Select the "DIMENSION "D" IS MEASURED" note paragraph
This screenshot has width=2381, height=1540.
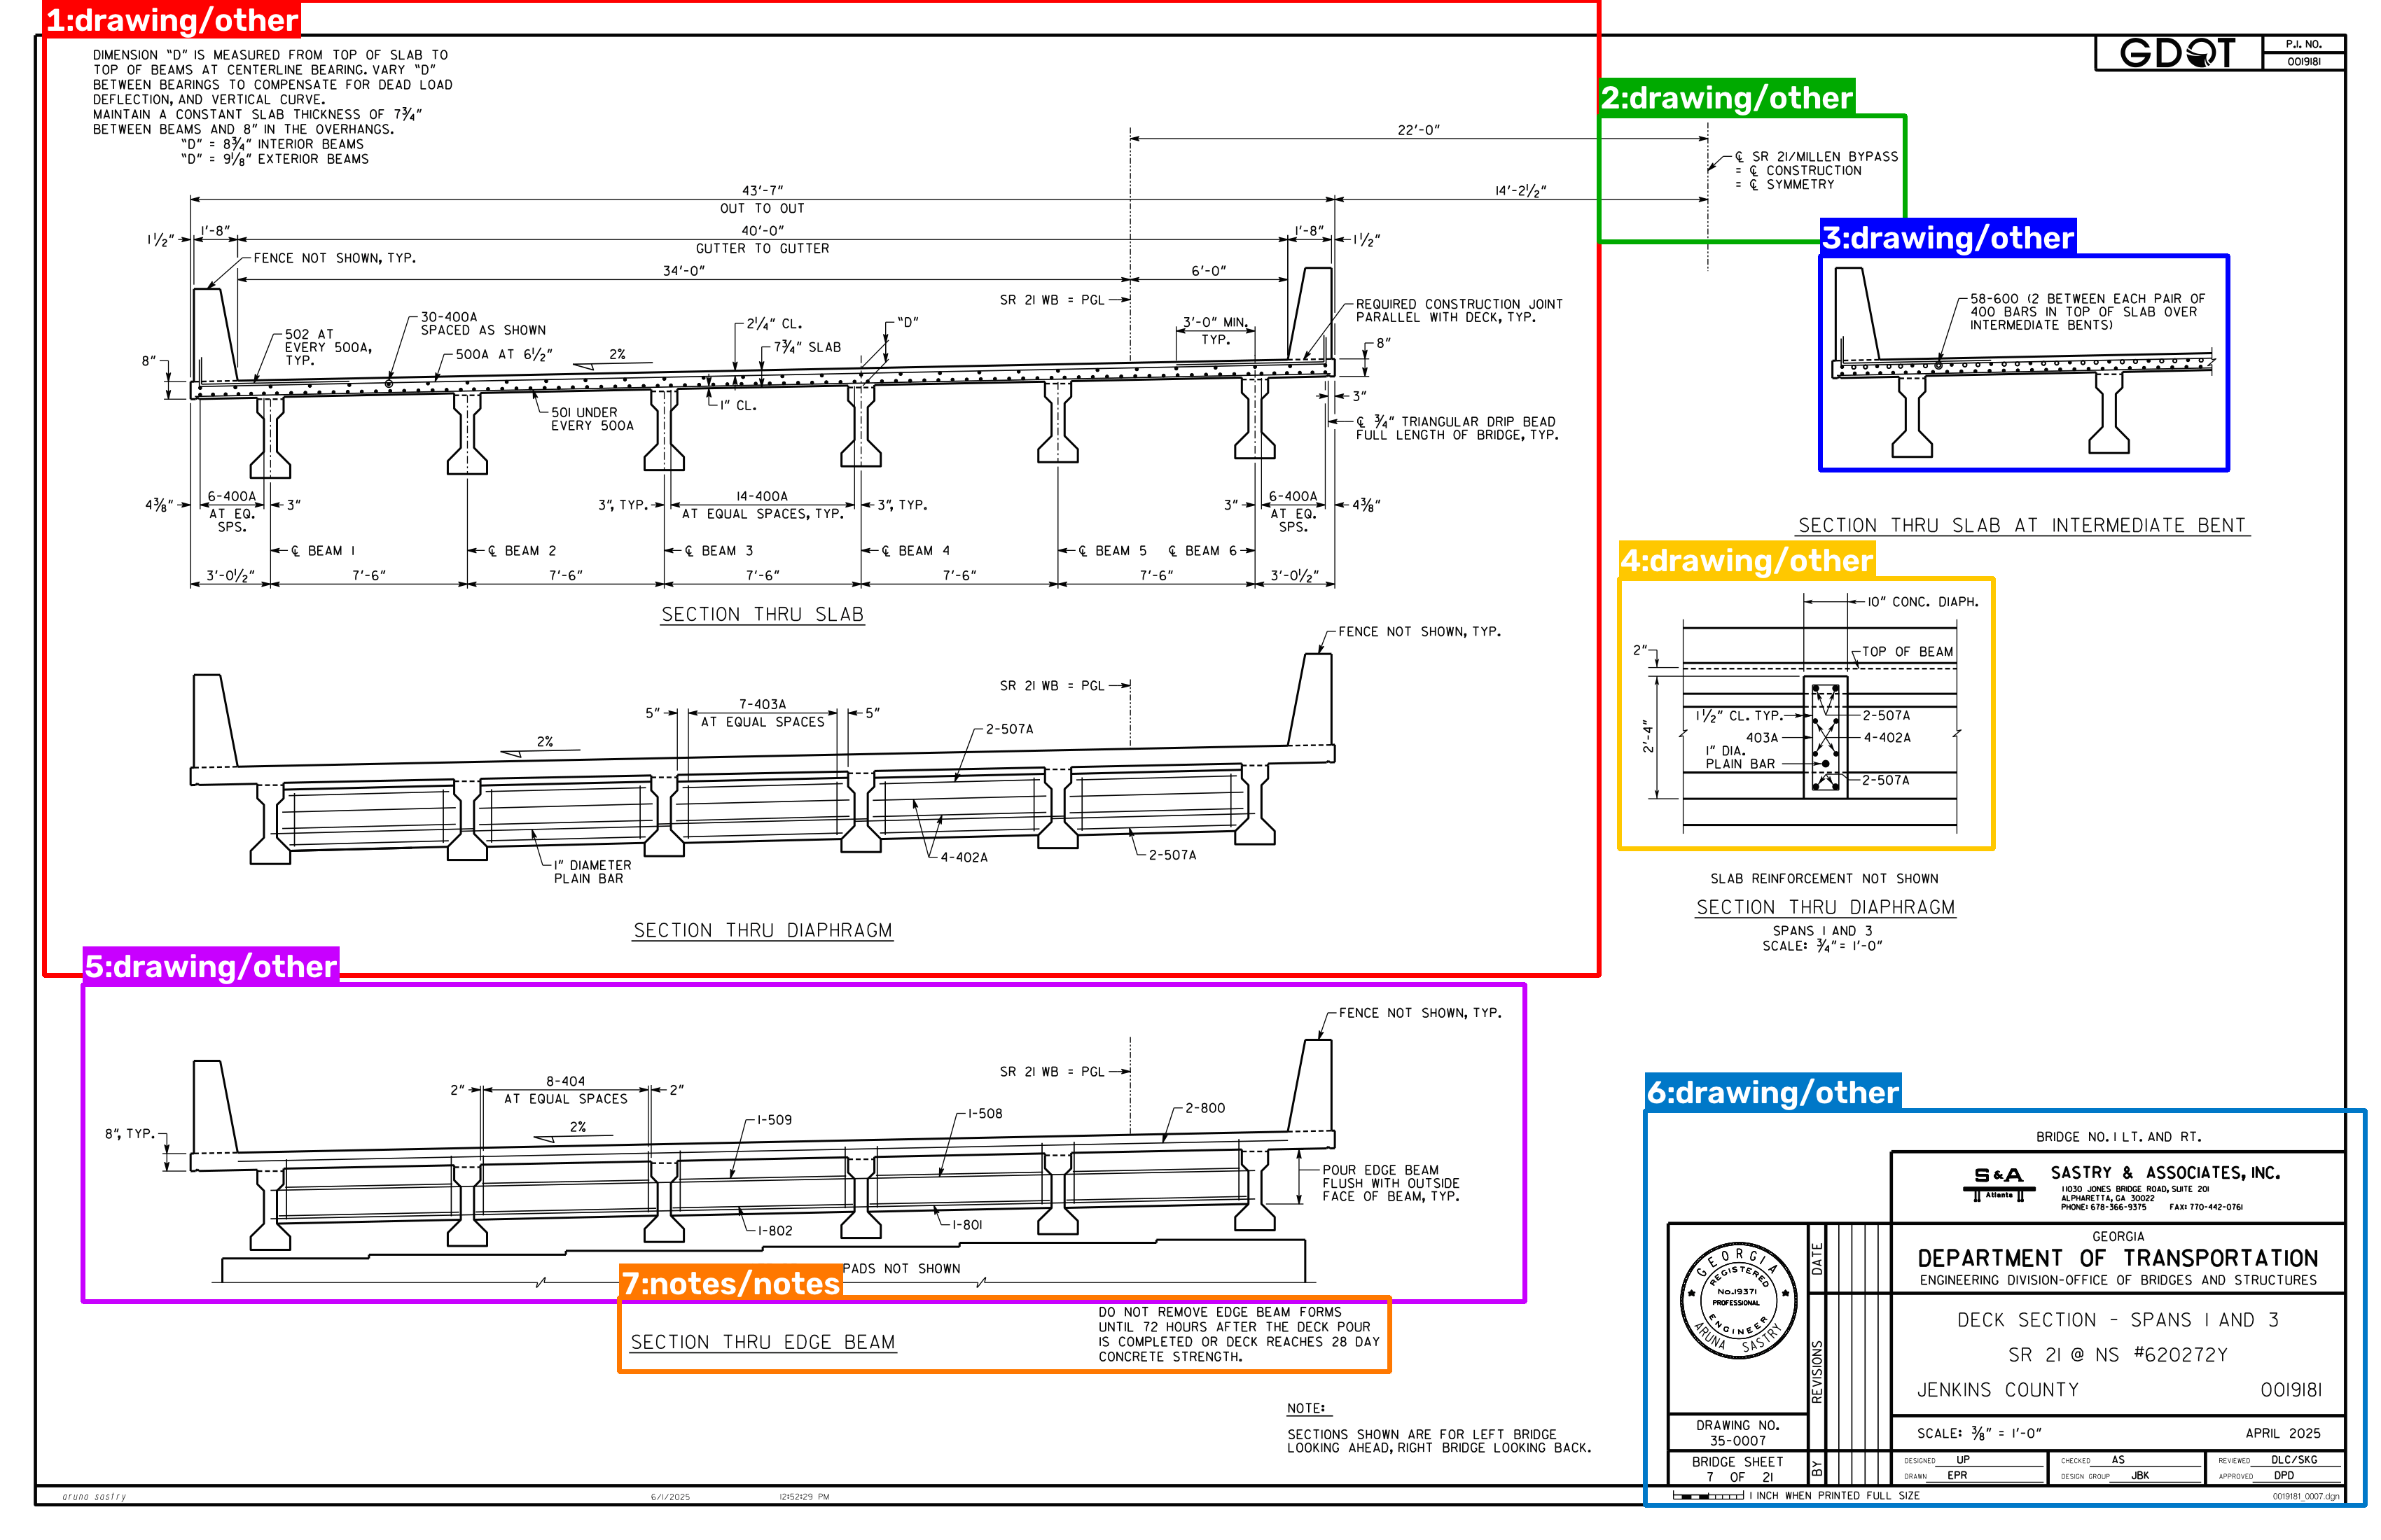(x=272, y=107)
